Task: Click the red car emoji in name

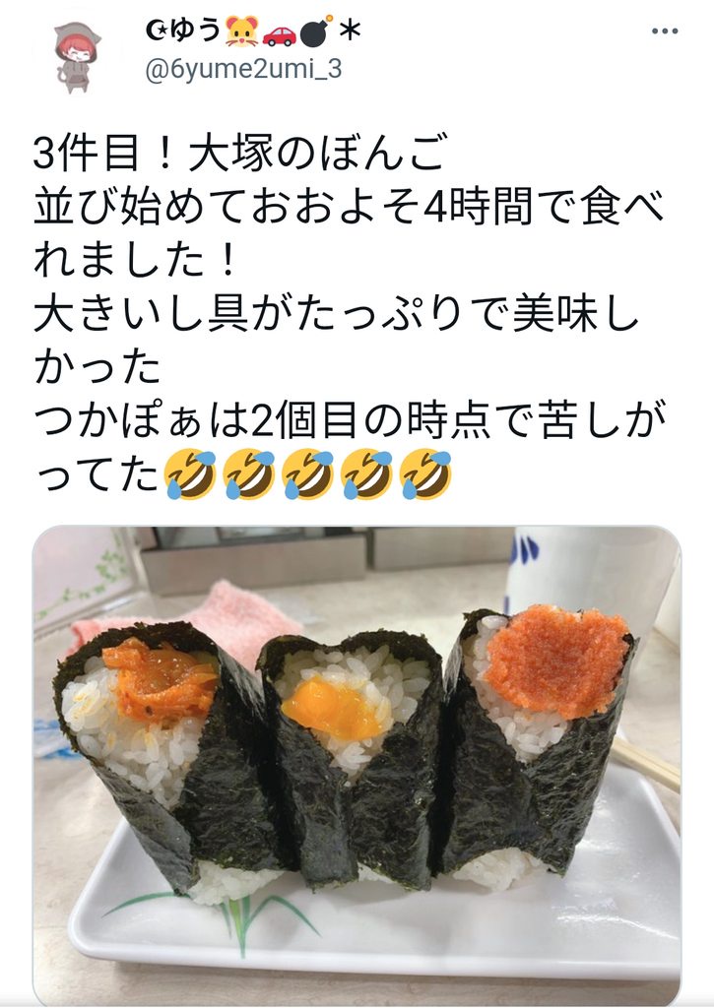Action: pyautogui.click(x=279, y=34)
